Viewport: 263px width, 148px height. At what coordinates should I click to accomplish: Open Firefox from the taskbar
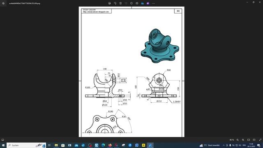click(x=110, y=145)
